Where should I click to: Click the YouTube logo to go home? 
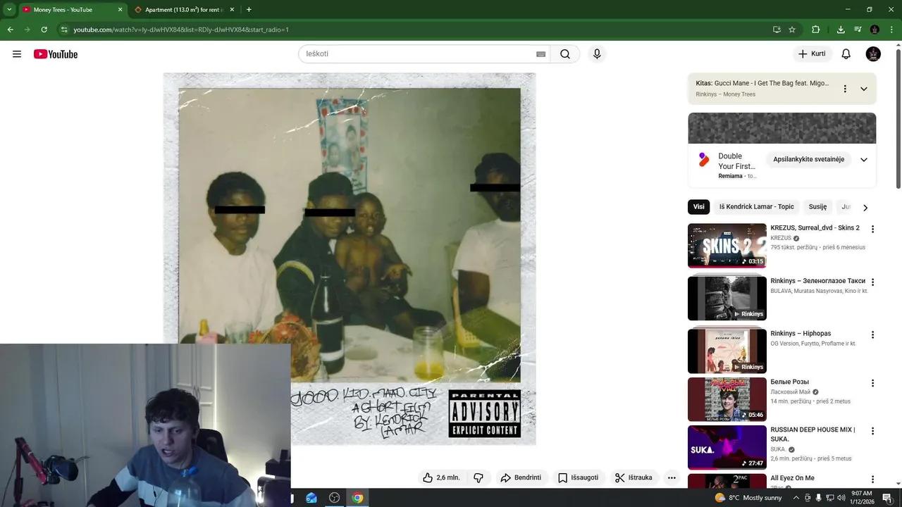[55, 54]
